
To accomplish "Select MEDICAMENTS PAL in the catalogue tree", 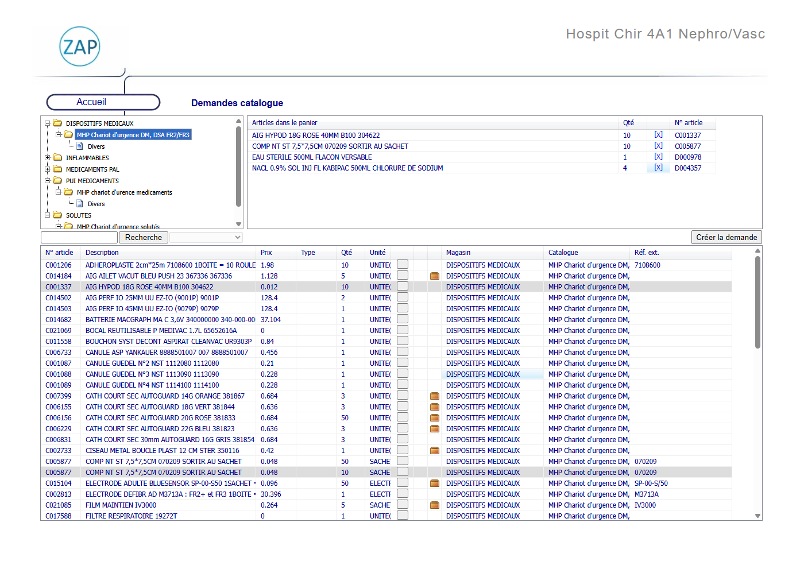I will coord(92,169).
